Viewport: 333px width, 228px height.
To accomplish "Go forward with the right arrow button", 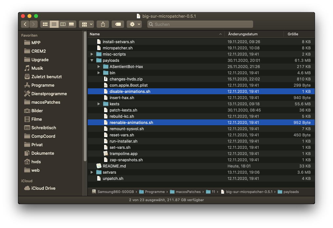I will click(x=33, y=24).
